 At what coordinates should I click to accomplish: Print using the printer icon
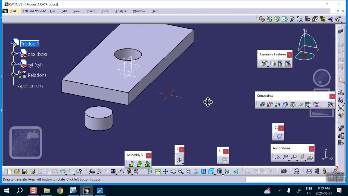click(32, 171)
